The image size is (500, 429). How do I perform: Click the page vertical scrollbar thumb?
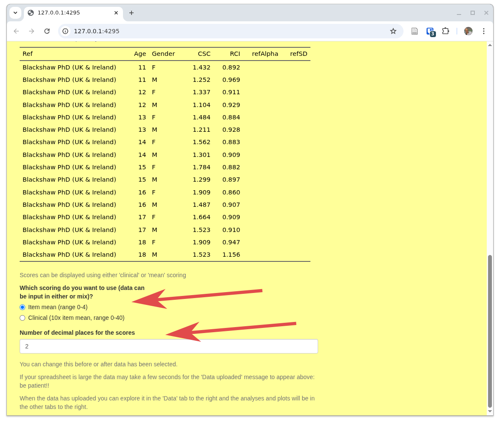tap(490, 330)
